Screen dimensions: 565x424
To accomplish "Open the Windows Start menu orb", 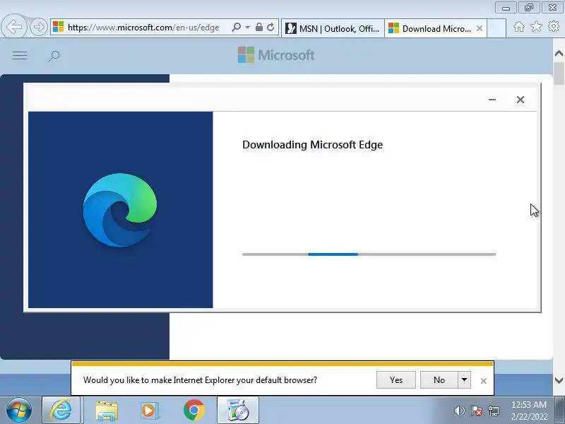I will pyautogui.click(x=18, y=410).
